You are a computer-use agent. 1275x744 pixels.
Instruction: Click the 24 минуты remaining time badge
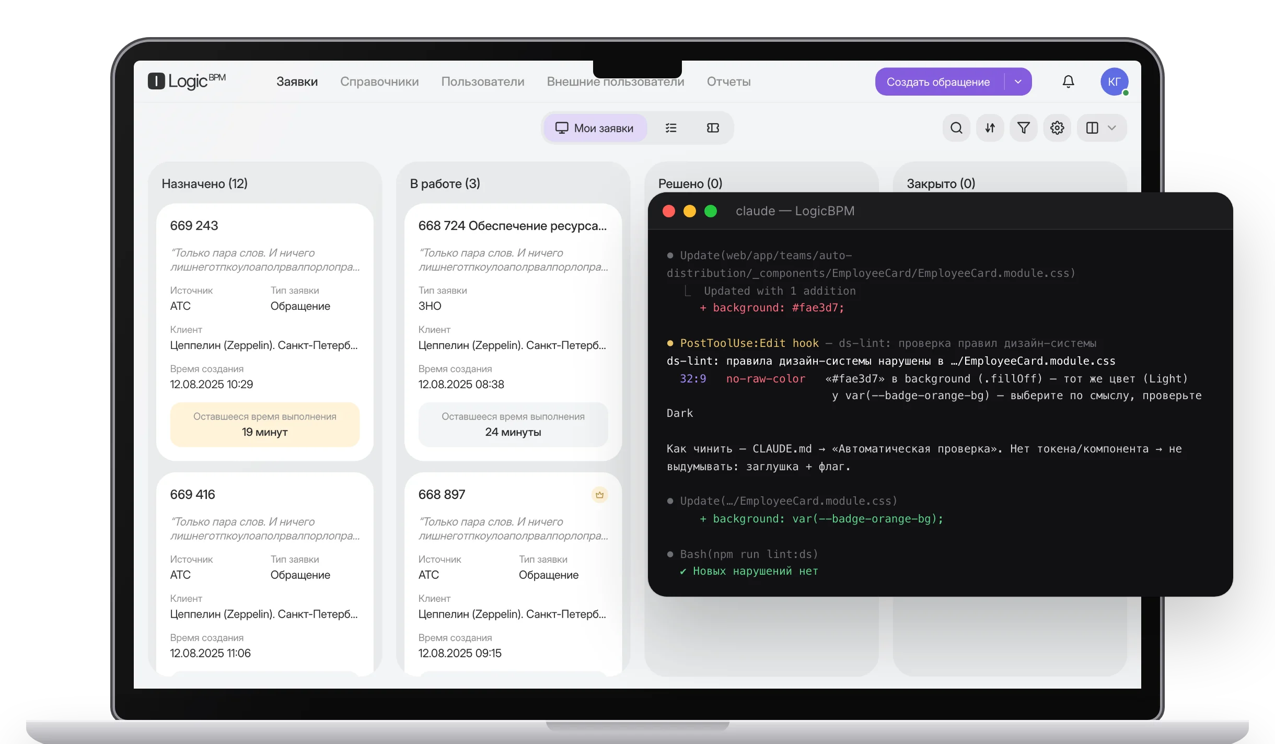pos(513,424)
